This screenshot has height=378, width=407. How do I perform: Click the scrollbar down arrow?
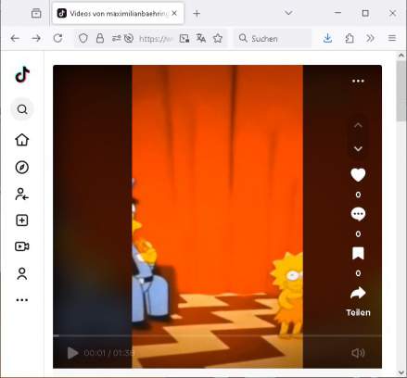401,372
